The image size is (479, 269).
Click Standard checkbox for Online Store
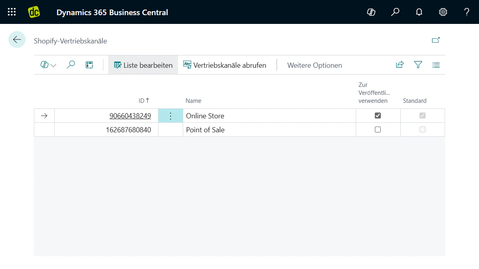(422, 116)
